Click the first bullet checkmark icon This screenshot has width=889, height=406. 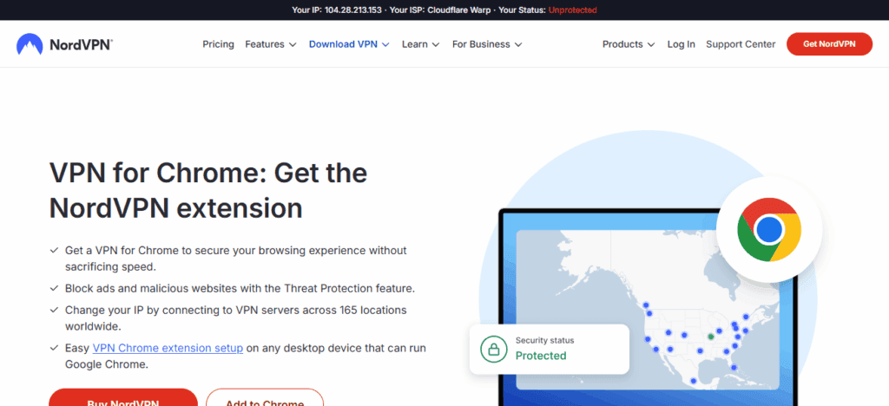(x=55, y=251)
